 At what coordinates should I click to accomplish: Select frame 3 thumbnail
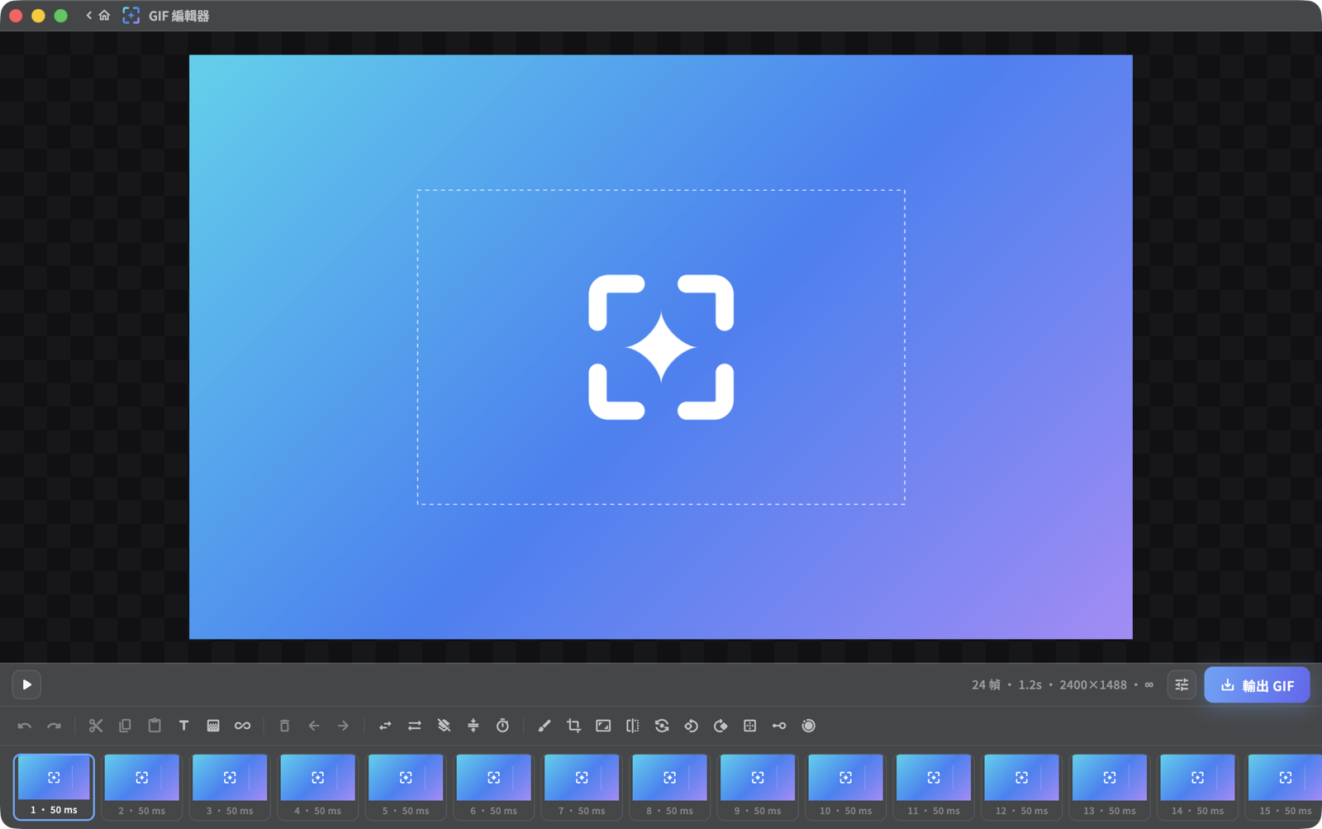tap(230, 786)
